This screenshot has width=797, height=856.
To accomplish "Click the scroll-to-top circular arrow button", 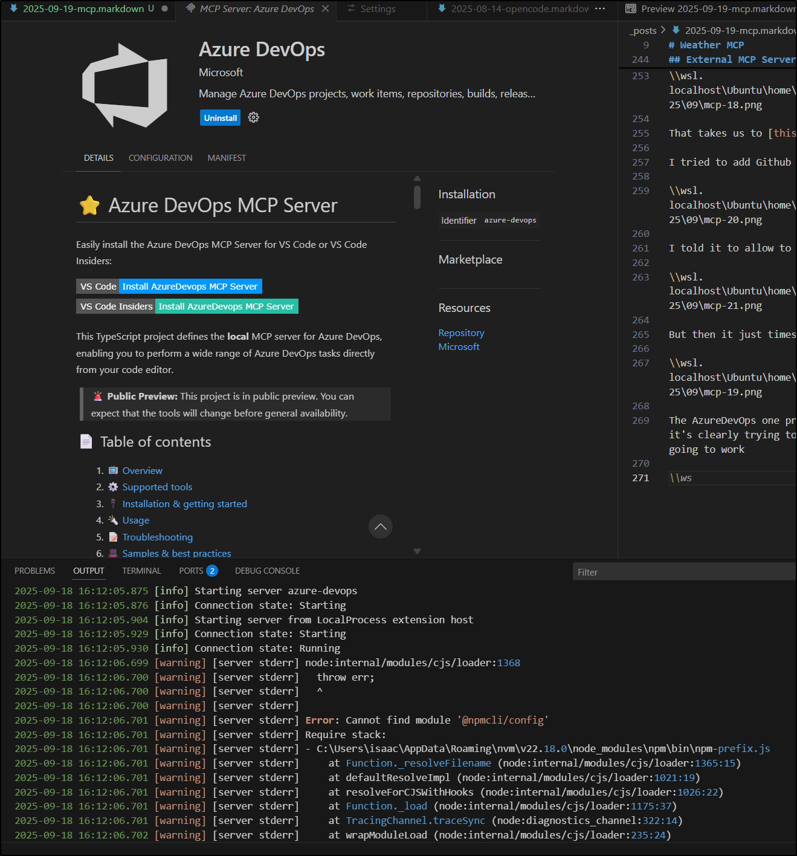I will tap(380, 527).
